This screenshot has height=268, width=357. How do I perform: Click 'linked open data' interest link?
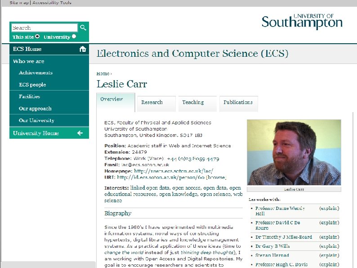[150, 188]
